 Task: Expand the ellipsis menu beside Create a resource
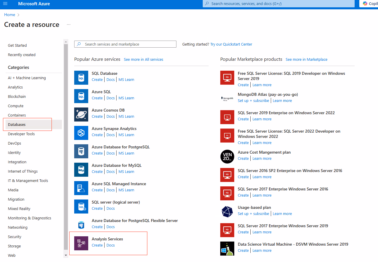[69, 25]
